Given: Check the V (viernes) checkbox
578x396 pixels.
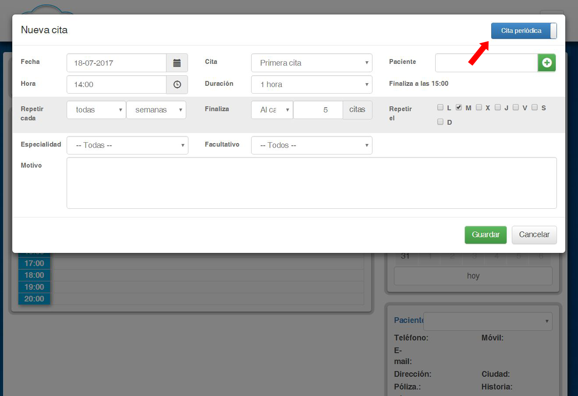Looking at the screenshot, I should 516,107.
